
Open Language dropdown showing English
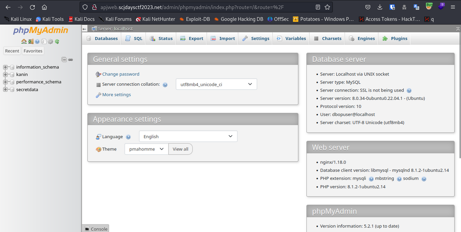pyautogui.click(x=188, y=137)
